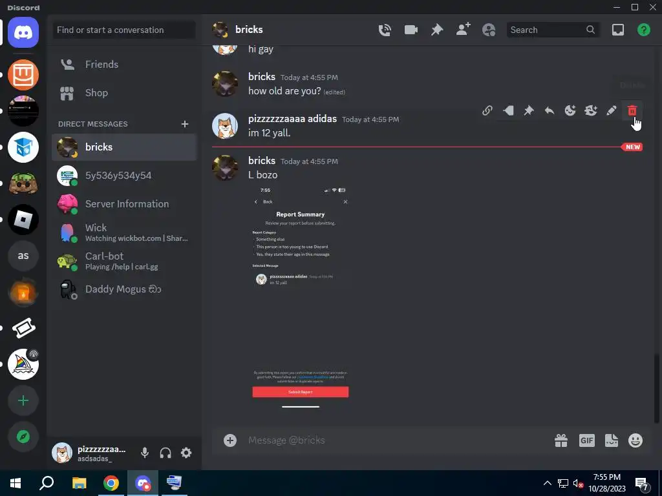Add friends to DM icon
This screenshot has width=662, height=496.
[463, 30]
